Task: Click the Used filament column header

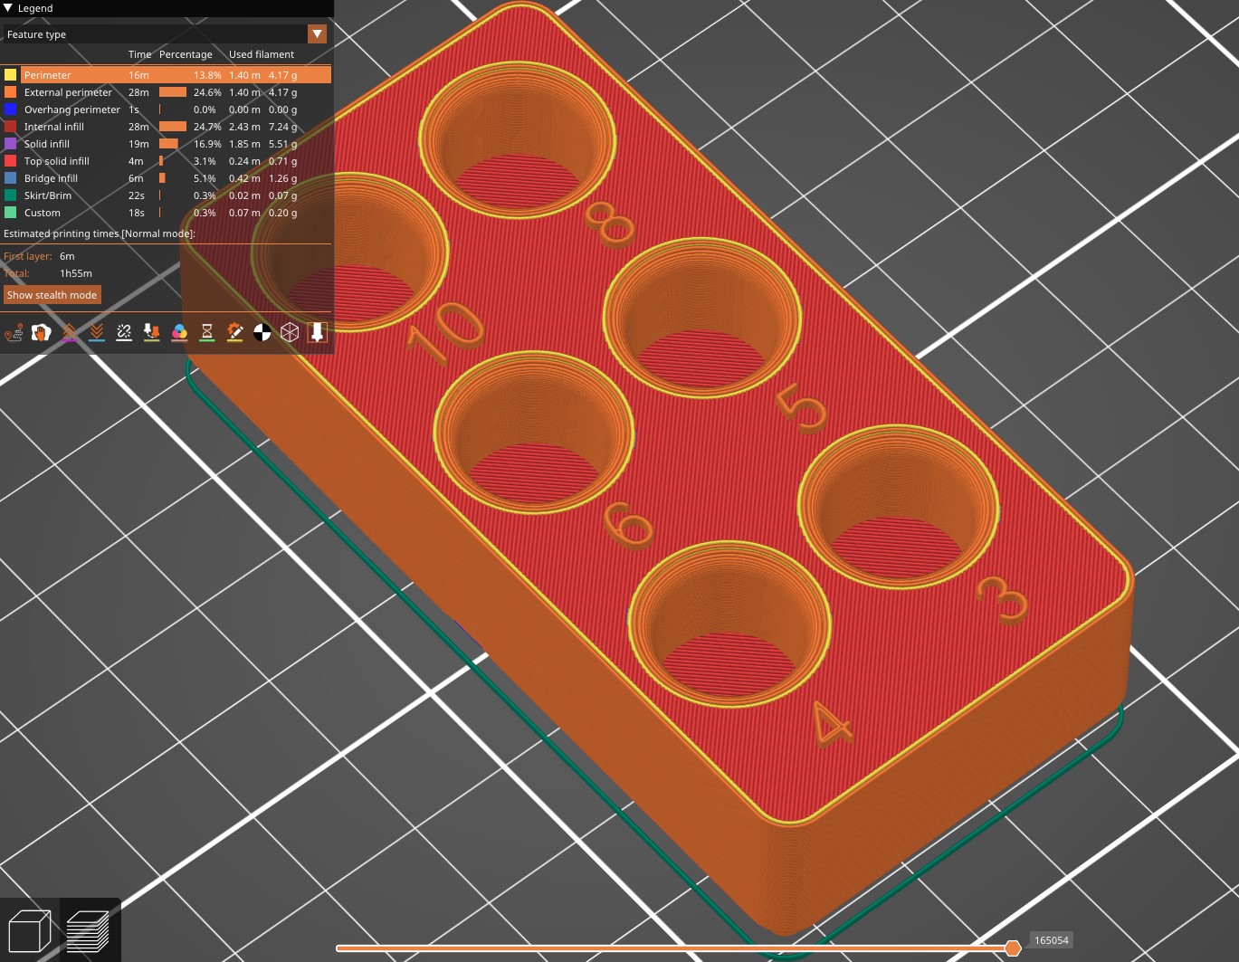Action: (x=262, y=54)
